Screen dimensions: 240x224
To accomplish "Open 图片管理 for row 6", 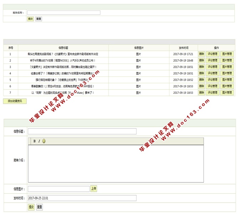I will 227,86.
